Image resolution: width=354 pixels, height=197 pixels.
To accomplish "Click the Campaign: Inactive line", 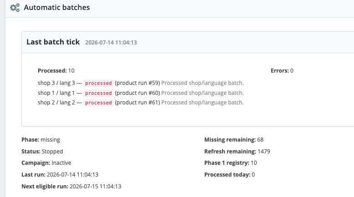I will click(46, 163).
